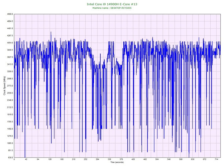Click the 3840.5 y-axis value

[10, 50]
